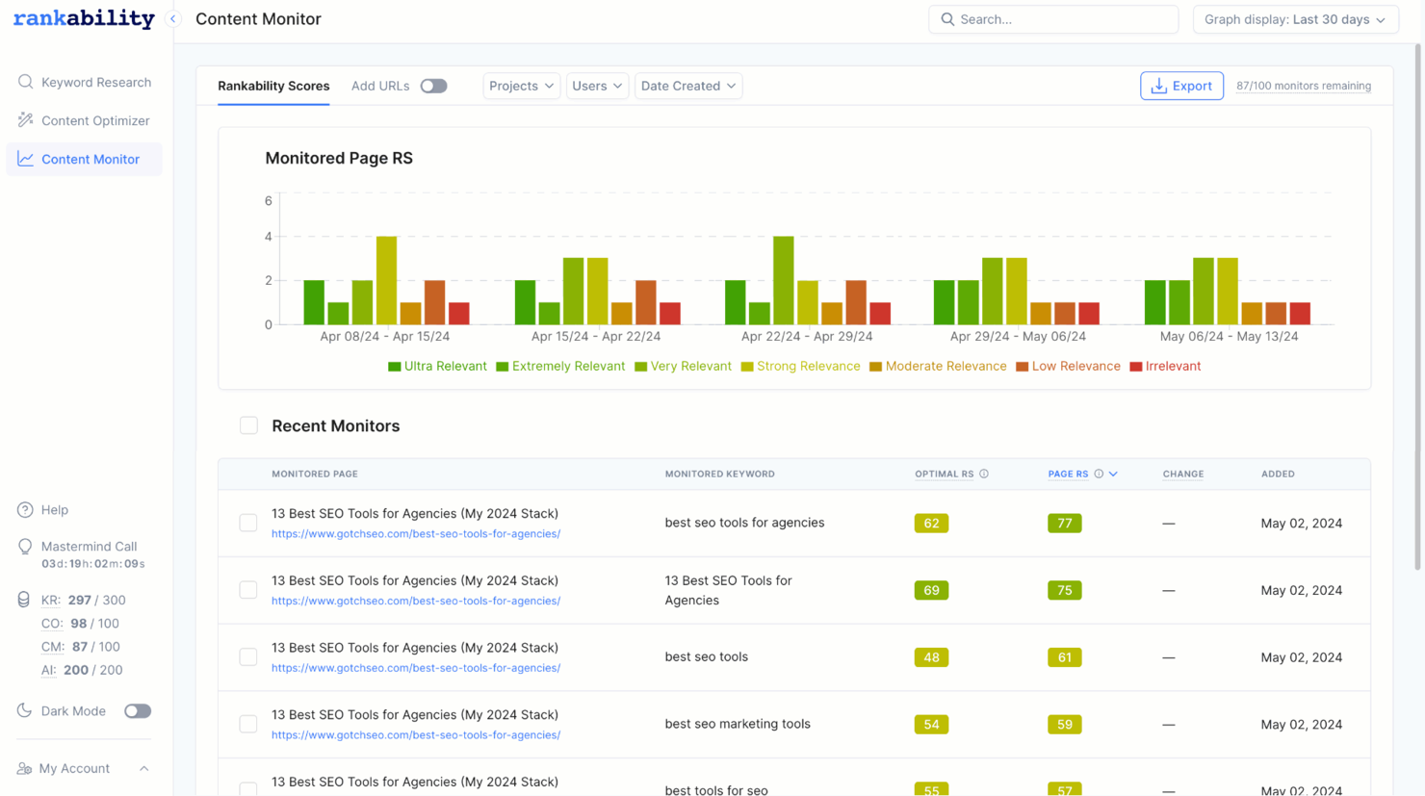Image resolution: width=1425 pixels, height=796 pixels.
Task: Check the Recent Monitors select-all checkbox
Action: pos(249,425)
